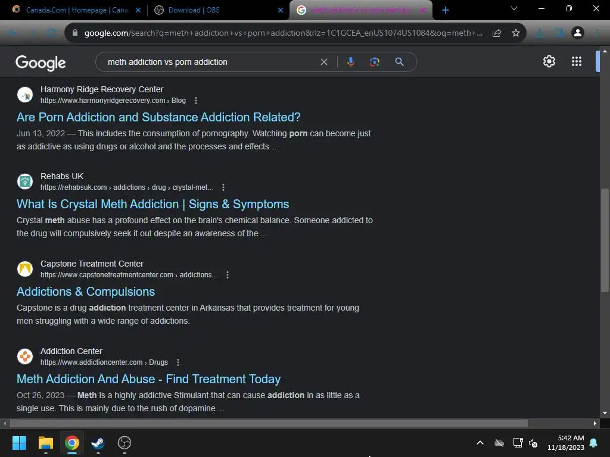Viewport: 610px width, 457px height.
Task: Start voice search with the microphone icon
Action: (x=350, y=62)
